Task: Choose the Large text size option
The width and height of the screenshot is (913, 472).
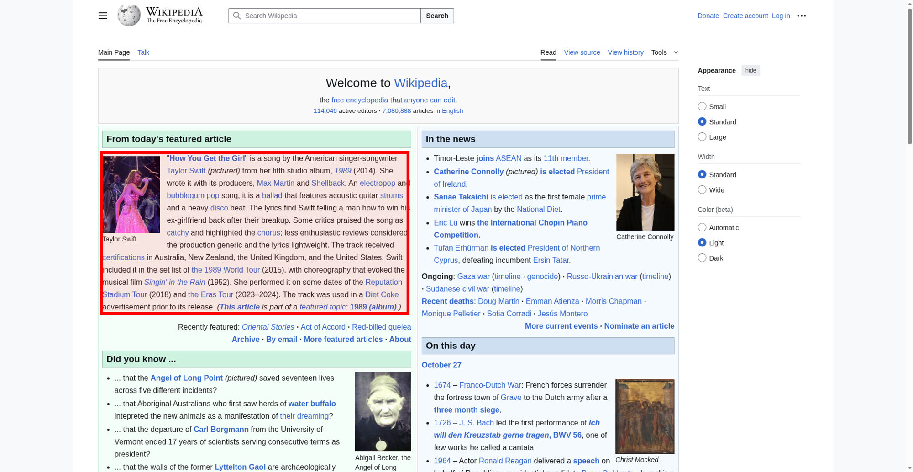Action: (x=702, y=137)
